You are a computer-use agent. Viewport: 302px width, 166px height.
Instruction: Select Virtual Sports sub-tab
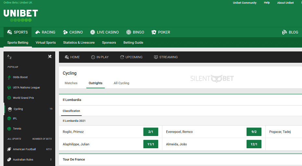[x=46, y=42]
